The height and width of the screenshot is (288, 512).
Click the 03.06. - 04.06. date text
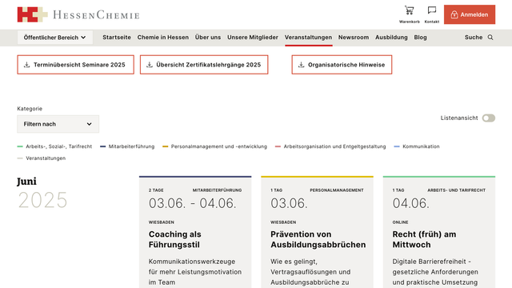point(192,203)
